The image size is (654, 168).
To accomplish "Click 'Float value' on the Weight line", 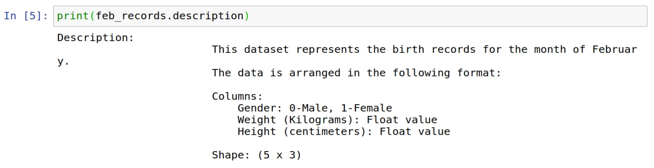I will [x=402, y=120].
